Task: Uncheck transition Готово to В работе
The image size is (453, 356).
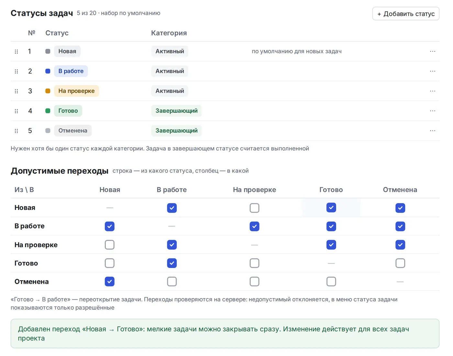Action: 172,263
